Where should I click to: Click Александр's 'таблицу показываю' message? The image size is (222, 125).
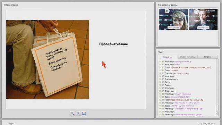175,94
